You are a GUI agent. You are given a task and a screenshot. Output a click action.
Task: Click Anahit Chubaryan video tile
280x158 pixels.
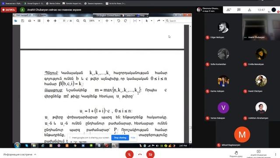(261, 27)
